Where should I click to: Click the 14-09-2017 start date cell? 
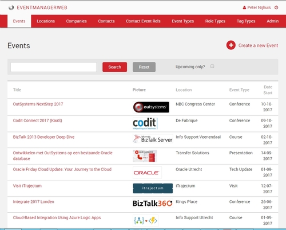pyautogui.click(x=267, y=155)
